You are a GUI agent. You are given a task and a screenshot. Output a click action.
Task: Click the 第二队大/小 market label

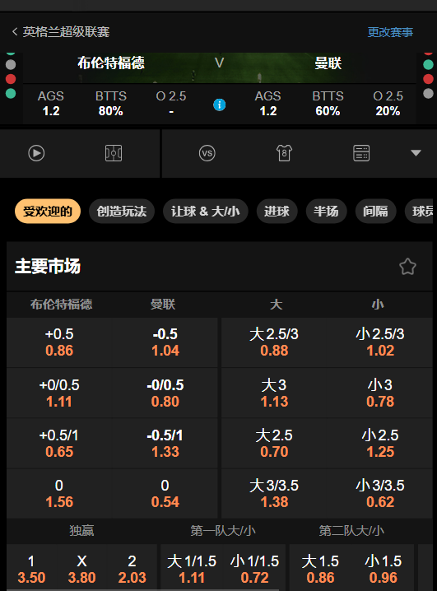tap(351, 531)
